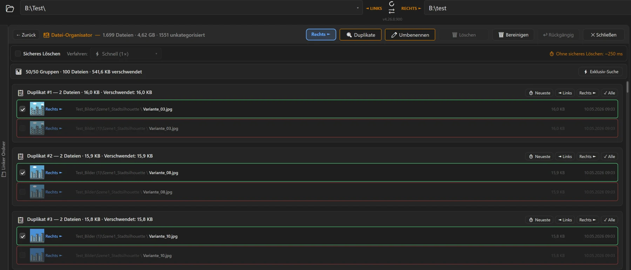
Task: Click the Datei-Organisator title icon
Action: click(46, 35)
